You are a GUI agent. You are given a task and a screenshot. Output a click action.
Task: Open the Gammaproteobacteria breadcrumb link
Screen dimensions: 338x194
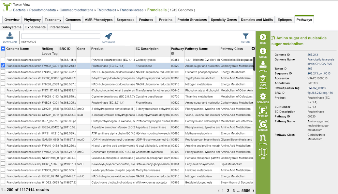(76, 10)
